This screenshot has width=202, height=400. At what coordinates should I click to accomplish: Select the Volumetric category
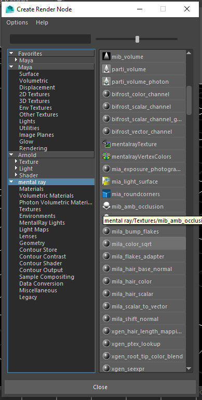[x=34, y=81]
